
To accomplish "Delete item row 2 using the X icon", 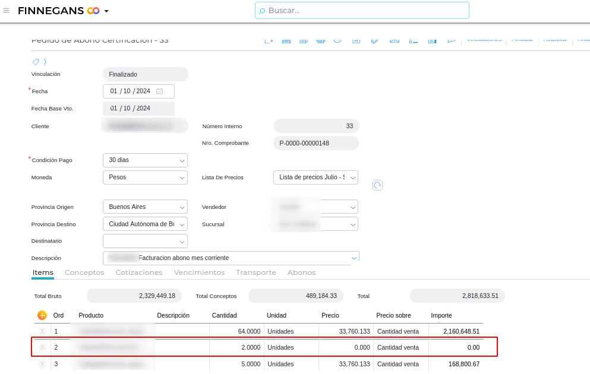I will click(42, 347).
